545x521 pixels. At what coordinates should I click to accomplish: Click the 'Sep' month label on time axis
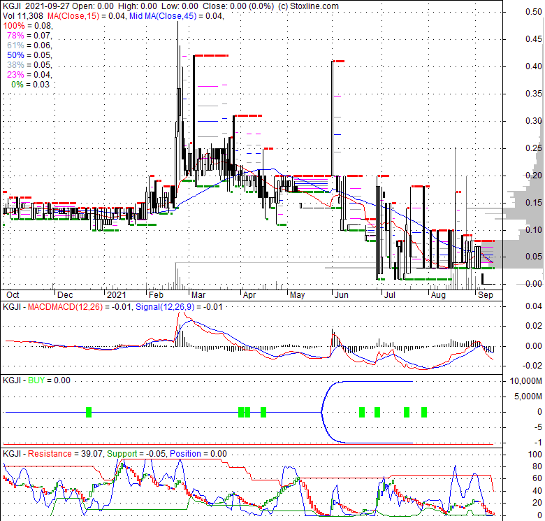tap(486, 295)
